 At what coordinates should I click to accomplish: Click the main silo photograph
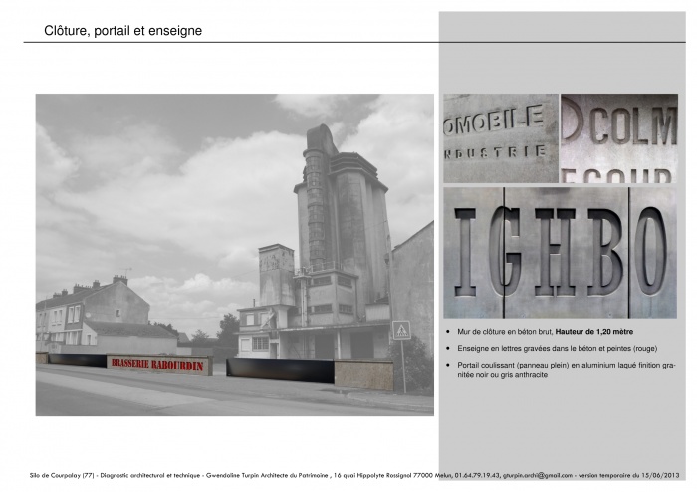[x=234, y=254]
